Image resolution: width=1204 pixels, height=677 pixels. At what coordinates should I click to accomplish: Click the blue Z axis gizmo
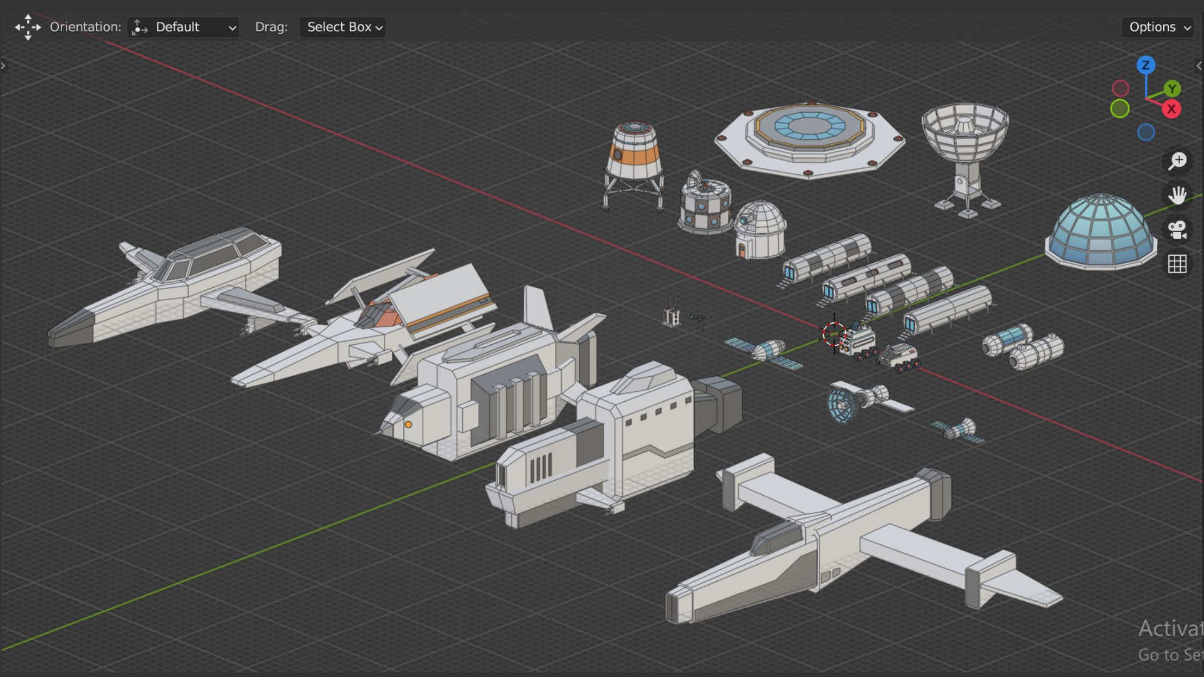point(1146,65)
